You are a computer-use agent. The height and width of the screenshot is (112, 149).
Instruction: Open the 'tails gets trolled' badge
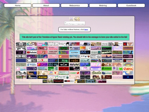click(x=80, y=81)
